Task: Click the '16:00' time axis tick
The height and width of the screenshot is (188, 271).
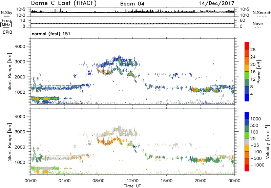Action: click(x=167, y=181)
